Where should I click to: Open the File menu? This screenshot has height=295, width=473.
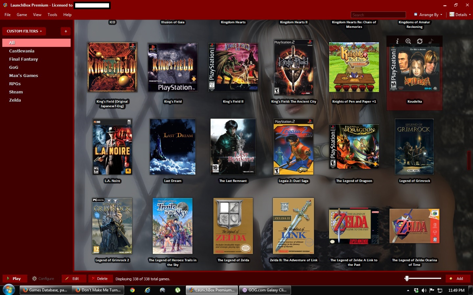(8, 15)
